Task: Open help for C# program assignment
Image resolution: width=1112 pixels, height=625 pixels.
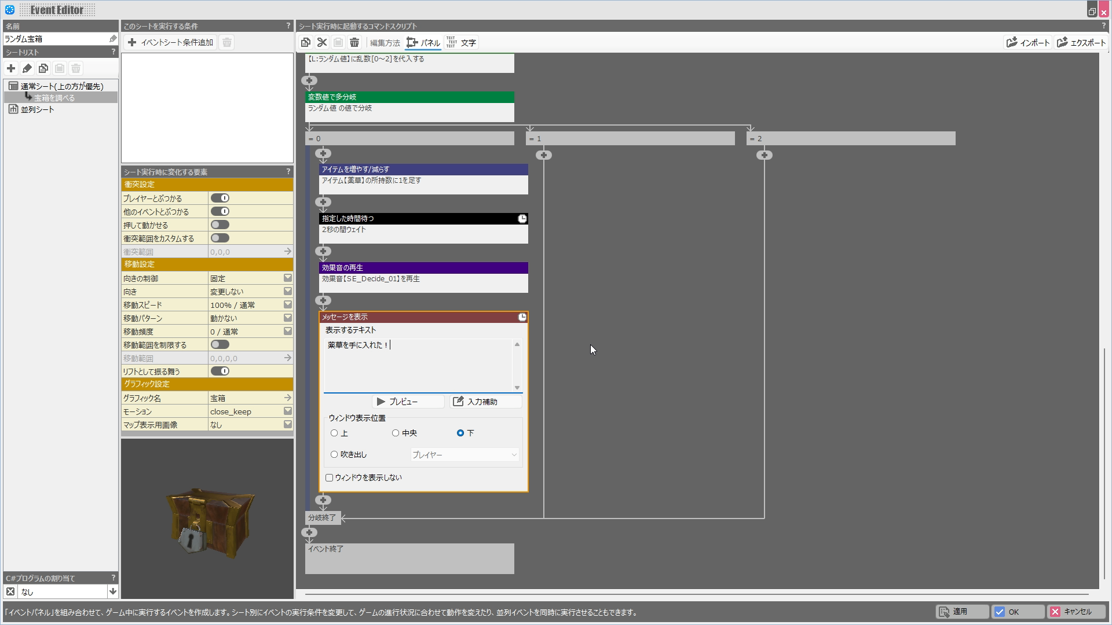Action: coord(113,578)
